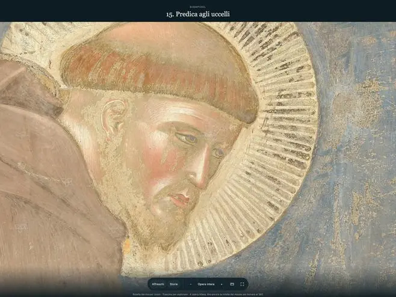Click the title '15. Predica agli uccelli'
This screenshot has height=297, width=396.
coord(198,14)
